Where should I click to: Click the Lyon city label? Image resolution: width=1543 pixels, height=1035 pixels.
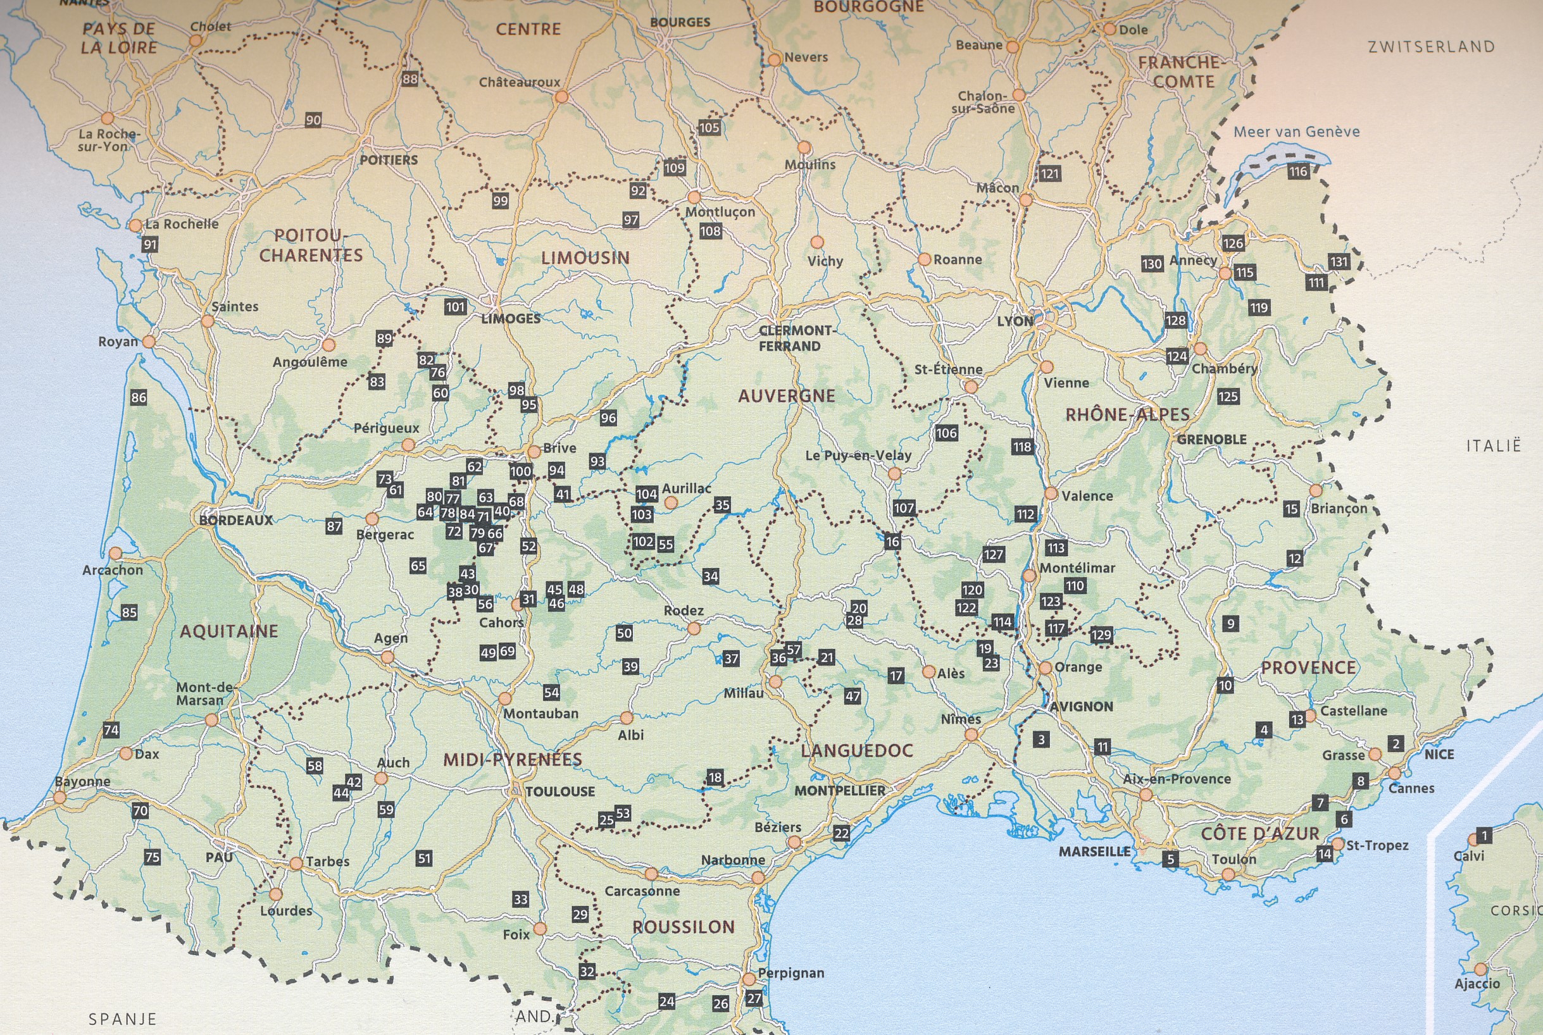point(1015,321)
